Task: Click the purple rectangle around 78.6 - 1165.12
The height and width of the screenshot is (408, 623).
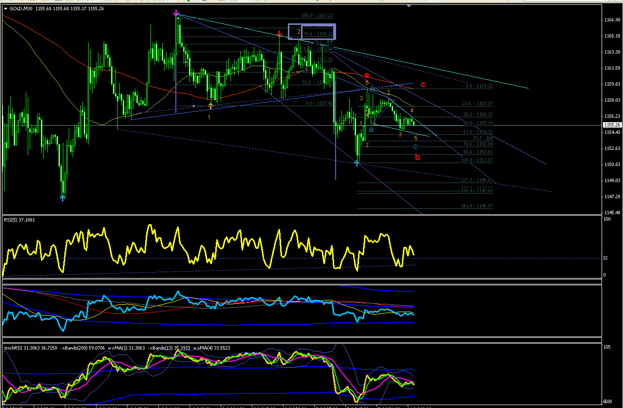Action: (312, 32)
